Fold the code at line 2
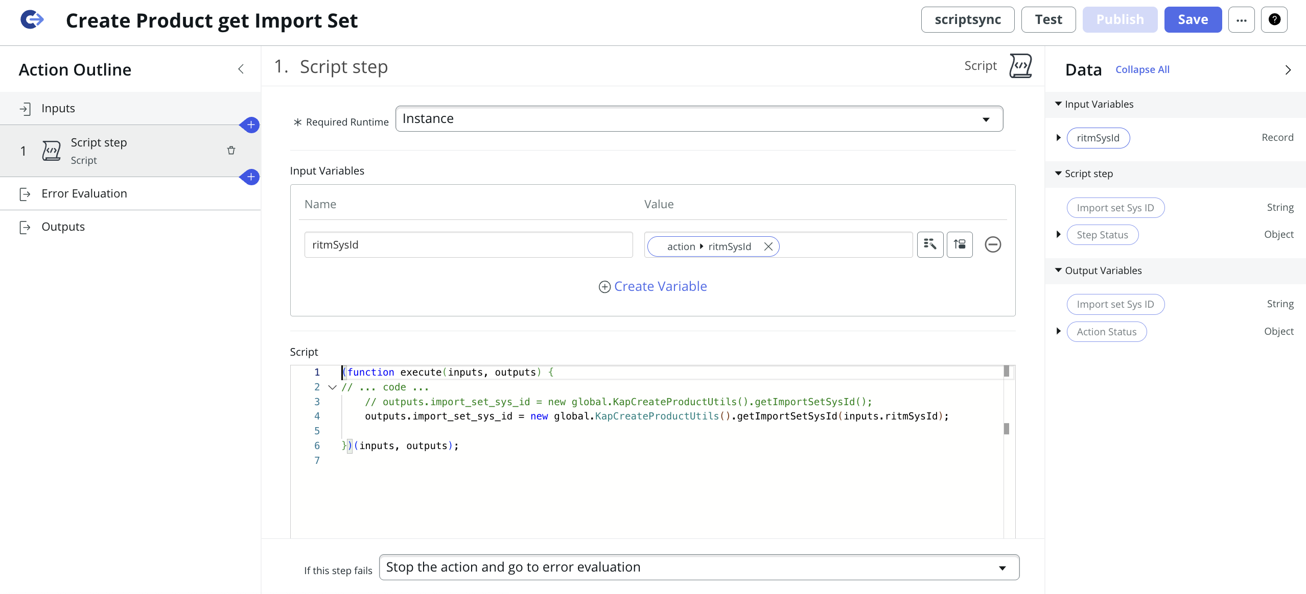Viewport: 1306px width, 594px height. point(332,387)
